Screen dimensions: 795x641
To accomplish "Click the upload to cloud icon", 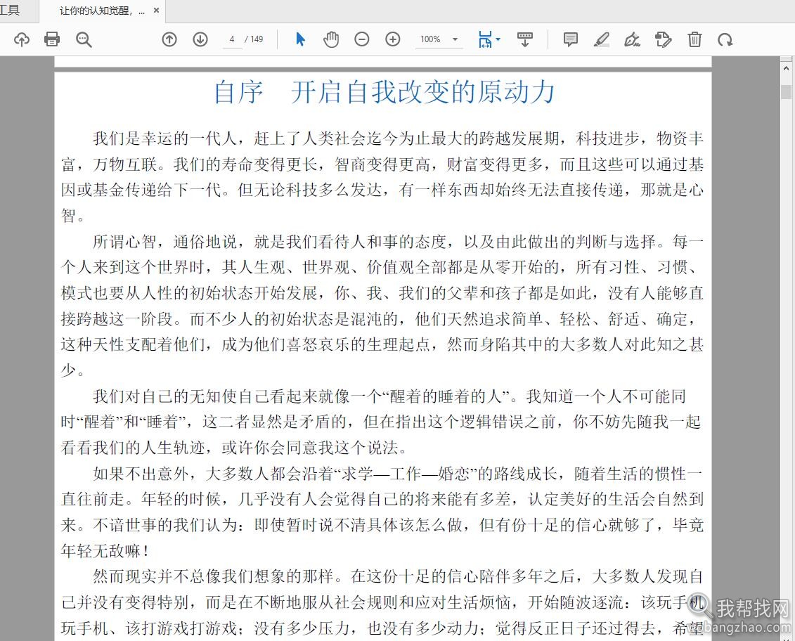I will point(21,39).
